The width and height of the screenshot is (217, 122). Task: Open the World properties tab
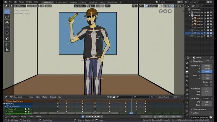point(187,85)
